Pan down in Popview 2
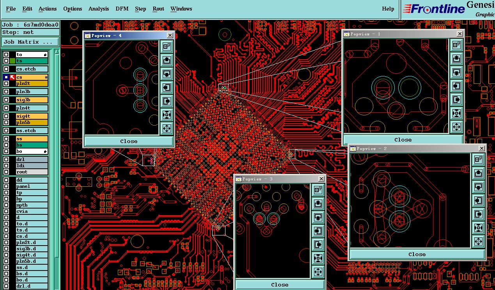This screenshot has height=290, width=495. pos(478,187)
